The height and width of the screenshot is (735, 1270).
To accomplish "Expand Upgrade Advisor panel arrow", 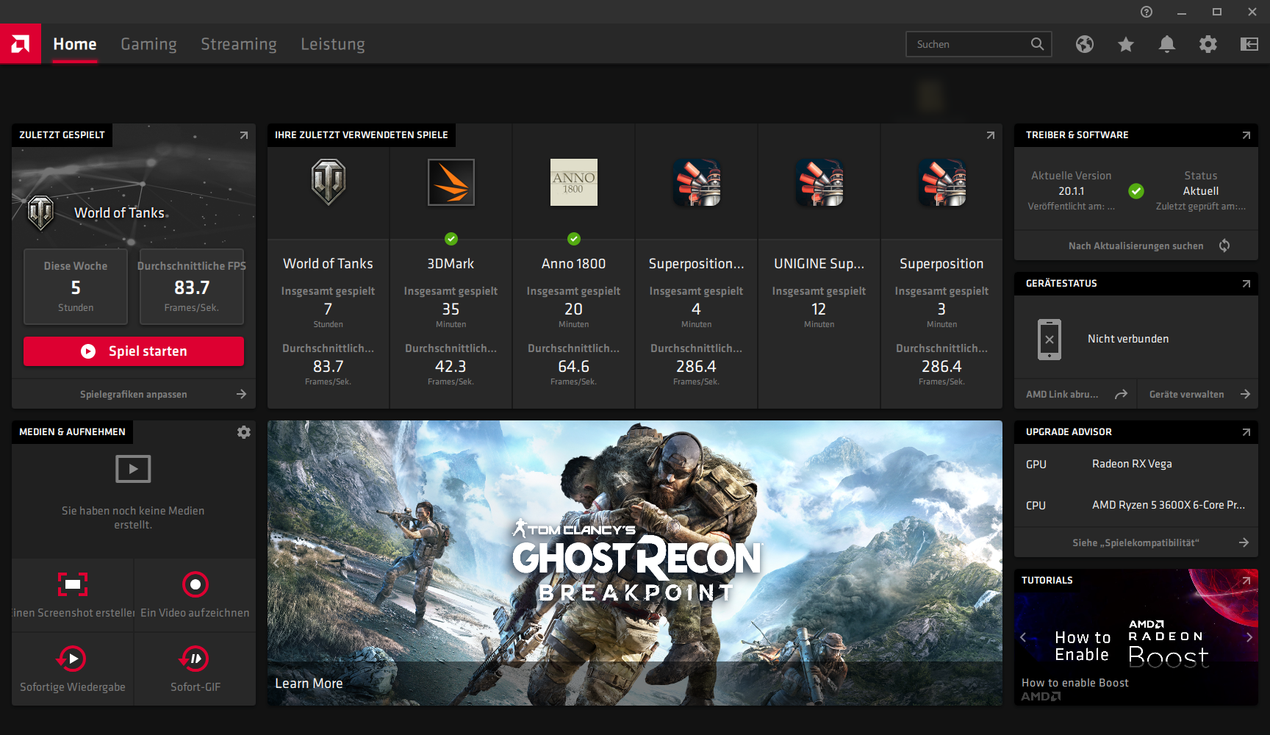I will coord(1246,432).
